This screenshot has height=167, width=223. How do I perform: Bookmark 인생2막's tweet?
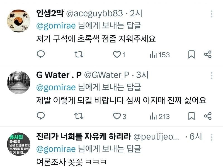click(191, 55)
